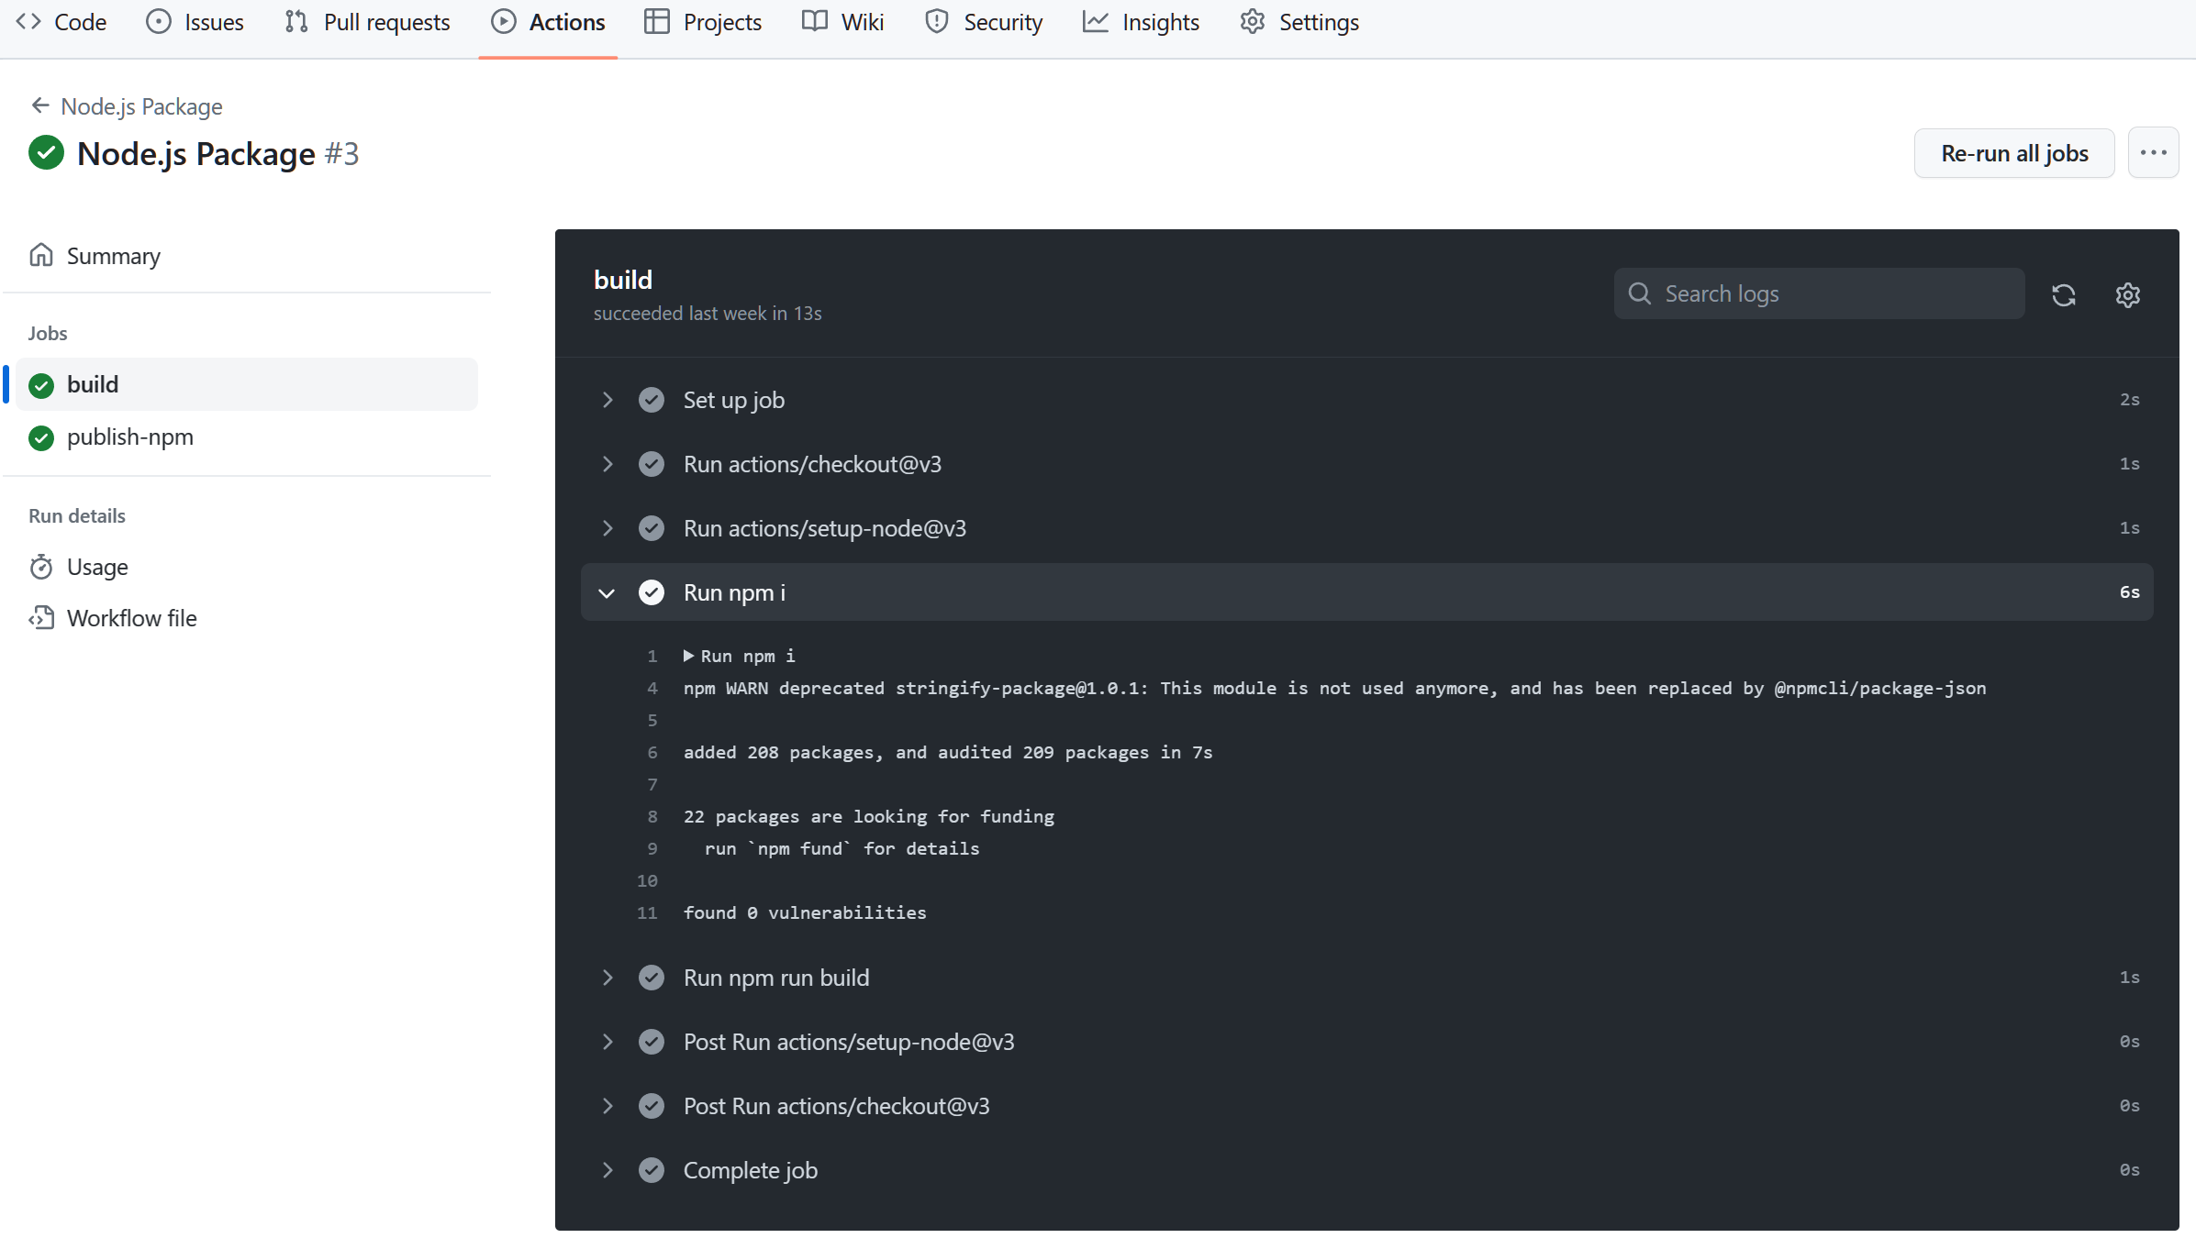Click the publish-npm job toggle in sidebar
Screen dimensions: 2196x1238
pyautogui.click(x=128, y=436)
